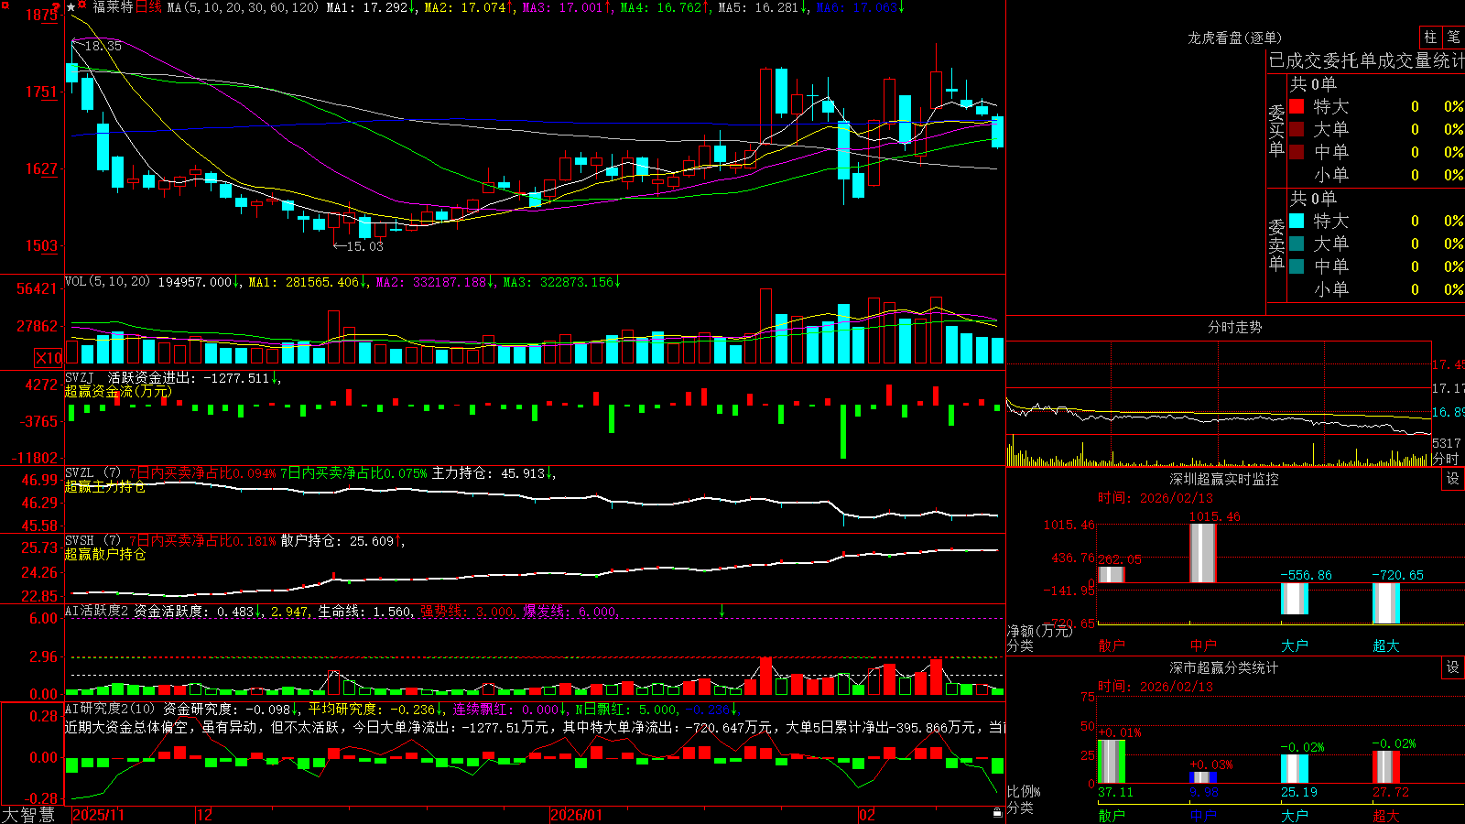Click the 深圳超赢实时监控 panel title
The height and width of the screenshot is (824, 1465).
pos(1224,479)
